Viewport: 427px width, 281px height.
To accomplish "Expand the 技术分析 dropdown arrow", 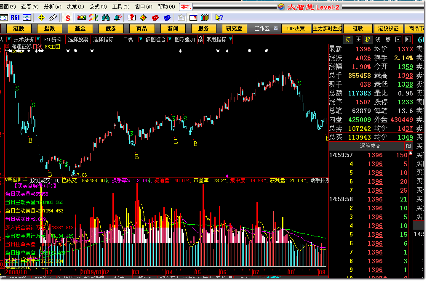I will [x=38, y=40].
